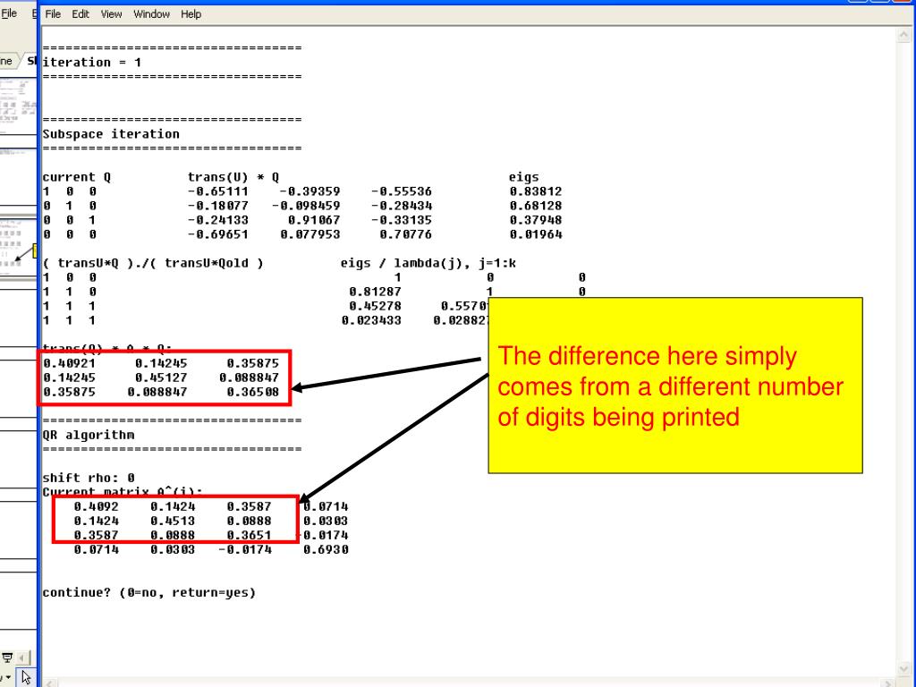Open the View menu
This screenshot has width=916, height=687.
pos(112,14)
